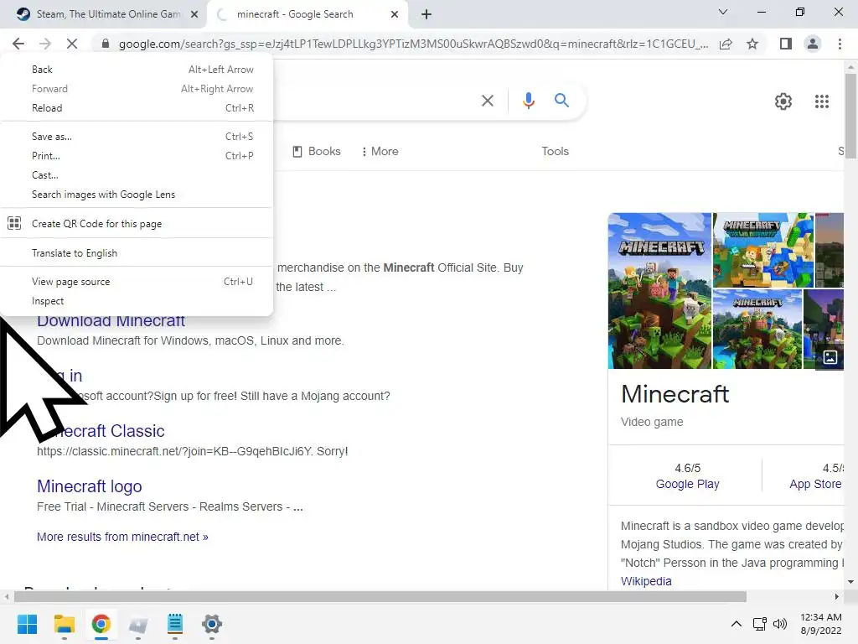Choose Reload in context menu

137,108
